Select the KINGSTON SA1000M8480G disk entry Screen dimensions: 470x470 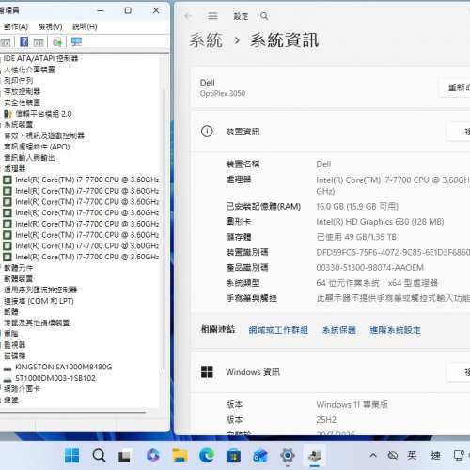tap(64, 367)
